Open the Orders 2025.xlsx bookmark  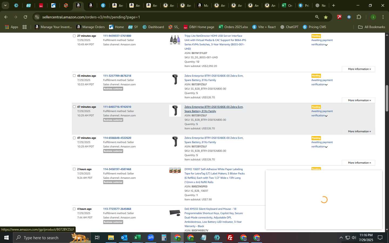click(x=233, y=27)
